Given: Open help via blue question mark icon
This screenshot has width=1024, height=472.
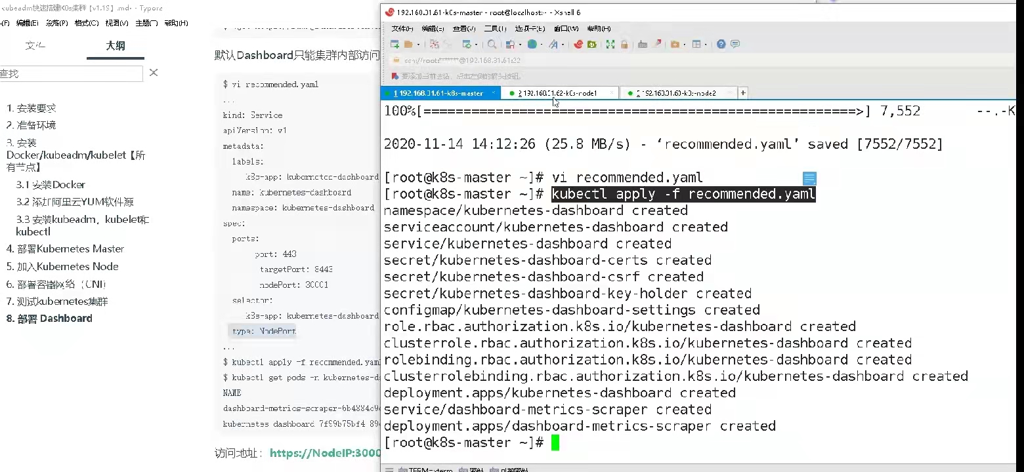Looking at the screenshot, I should pyautogui.click(x=721, y=45).
